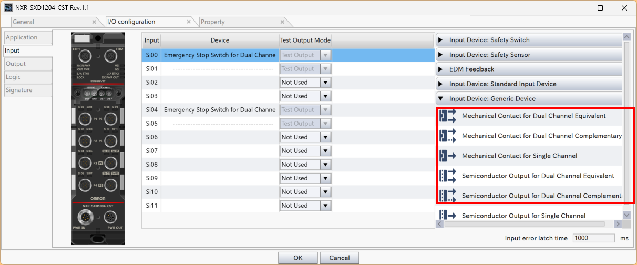Select Semiconductor Output for Dual Channel Equivalent label

[538, 176]
